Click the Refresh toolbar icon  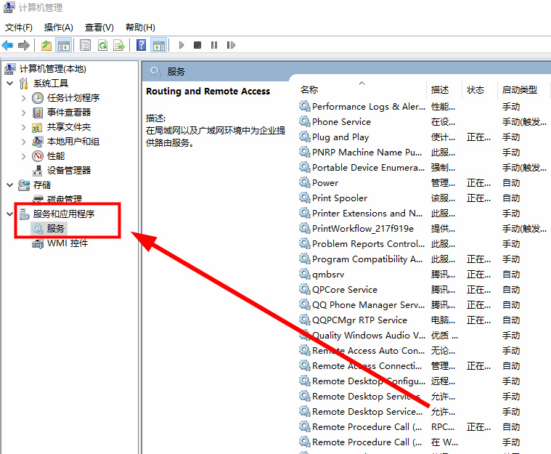102,45
